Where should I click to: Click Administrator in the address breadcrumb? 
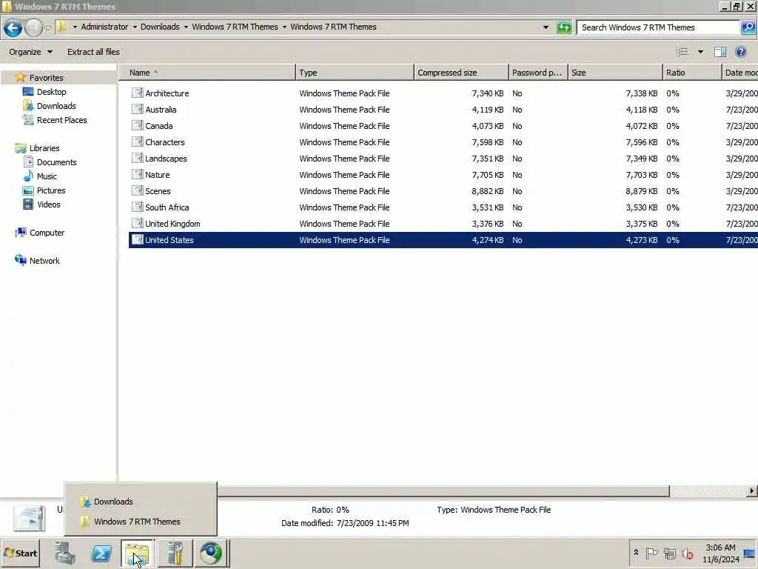[104, 27]
